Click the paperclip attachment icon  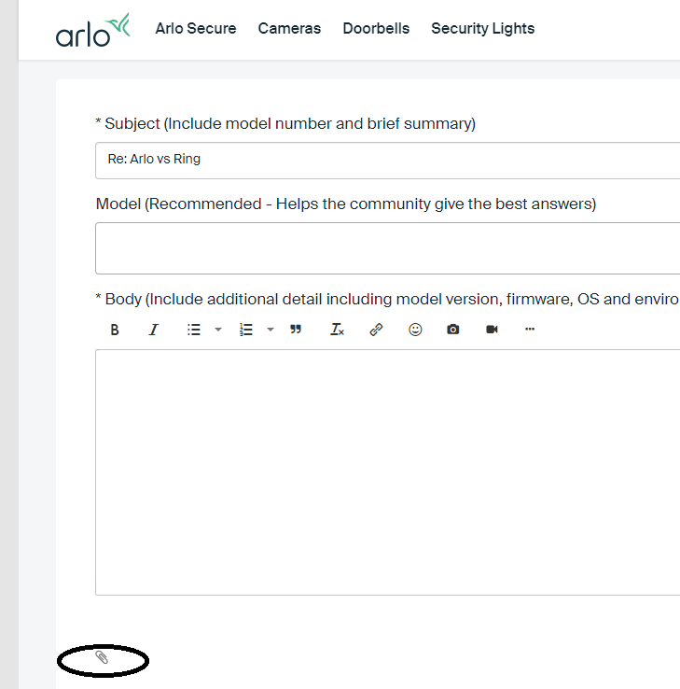pos(102,657)
